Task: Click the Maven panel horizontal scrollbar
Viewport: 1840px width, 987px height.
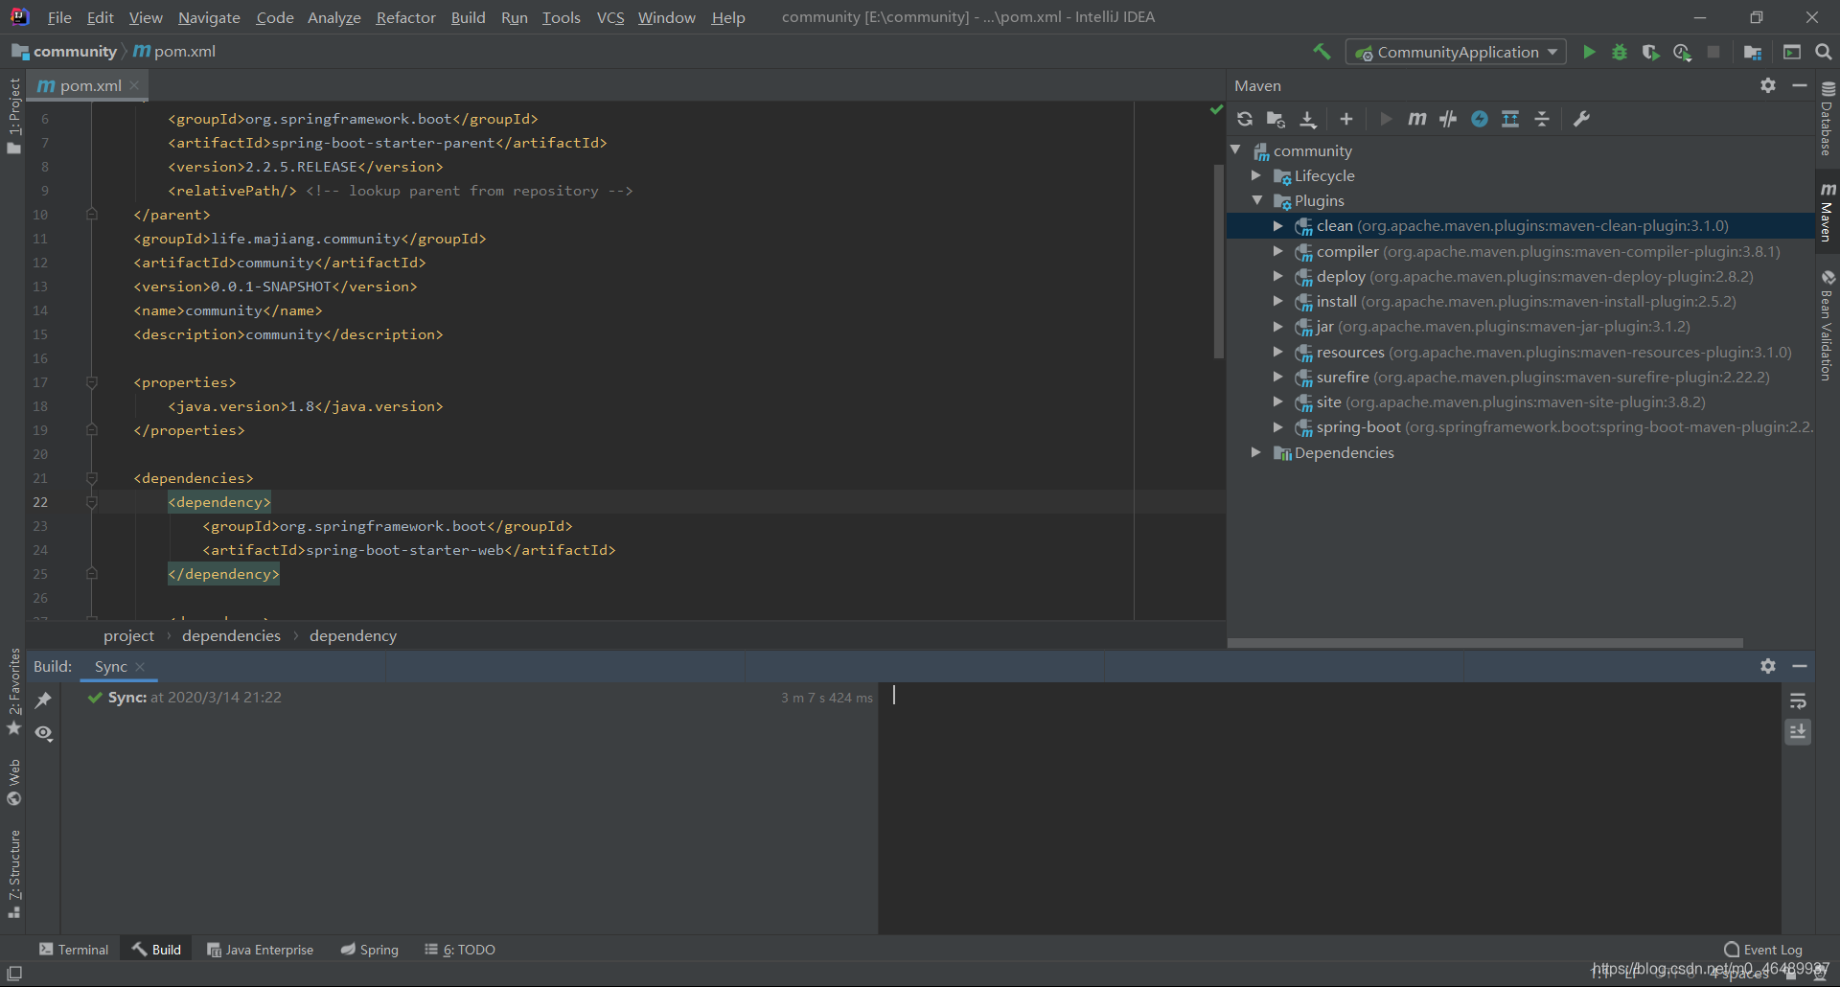Action: point(1485,643)
